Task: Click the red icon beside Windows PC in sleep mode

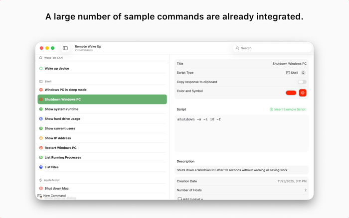Action: click(41, 90)
